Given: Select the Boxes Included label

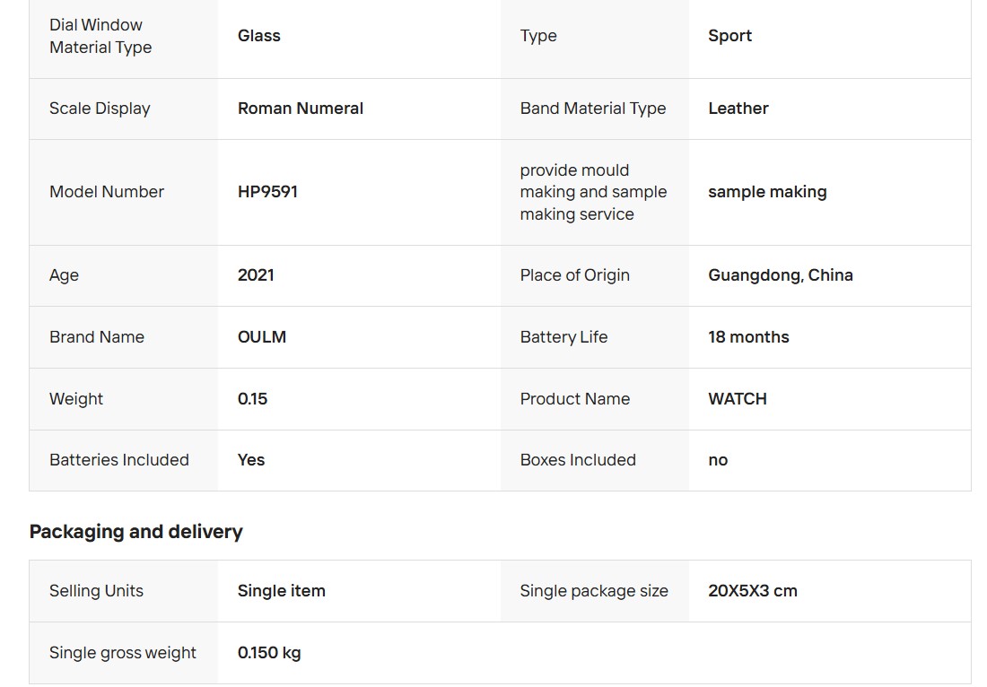Looking at the screenshot, I should point(577,460).
